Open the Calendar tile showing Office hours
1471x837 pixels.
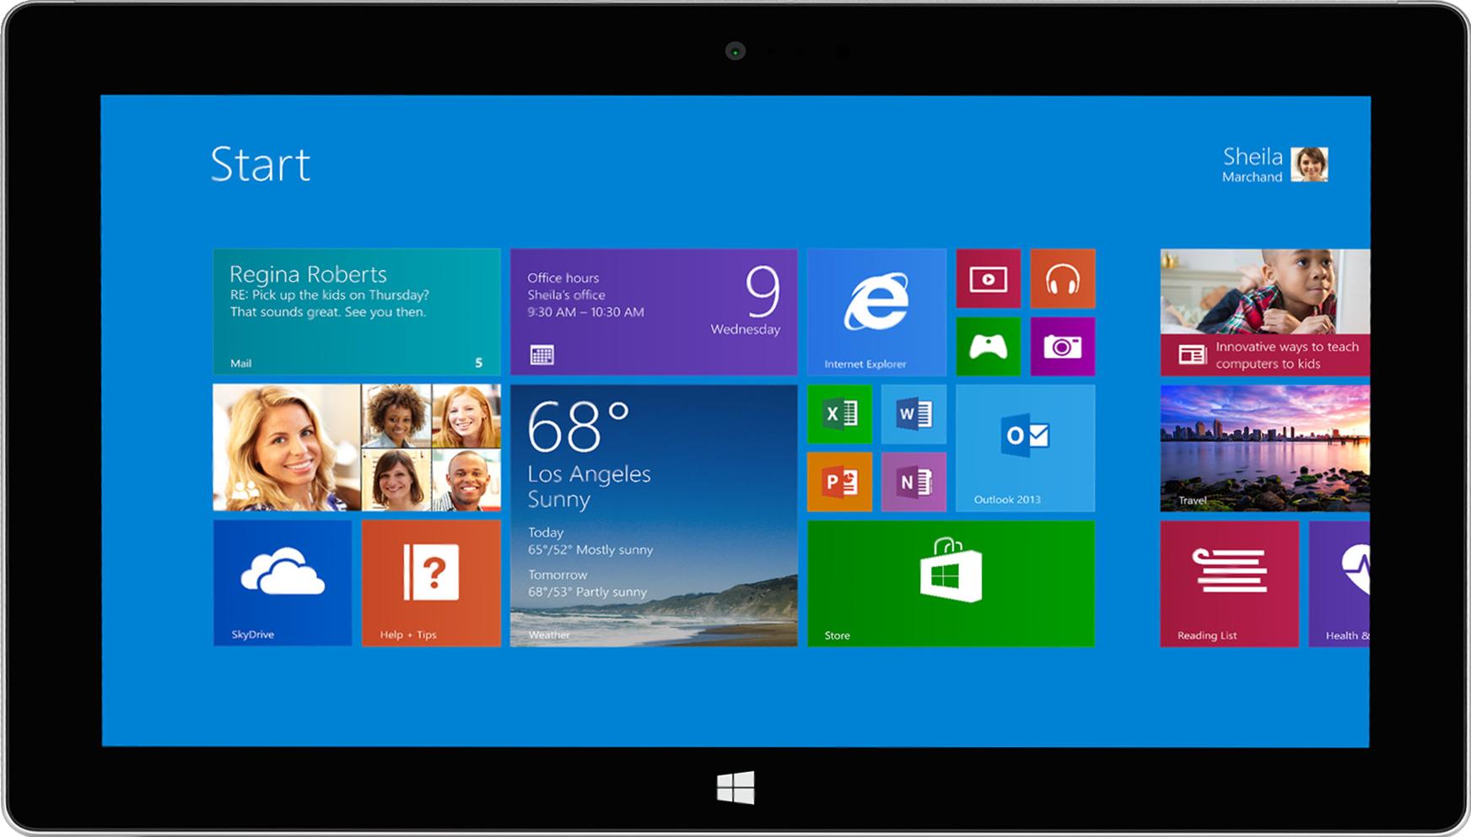[654, 312]
